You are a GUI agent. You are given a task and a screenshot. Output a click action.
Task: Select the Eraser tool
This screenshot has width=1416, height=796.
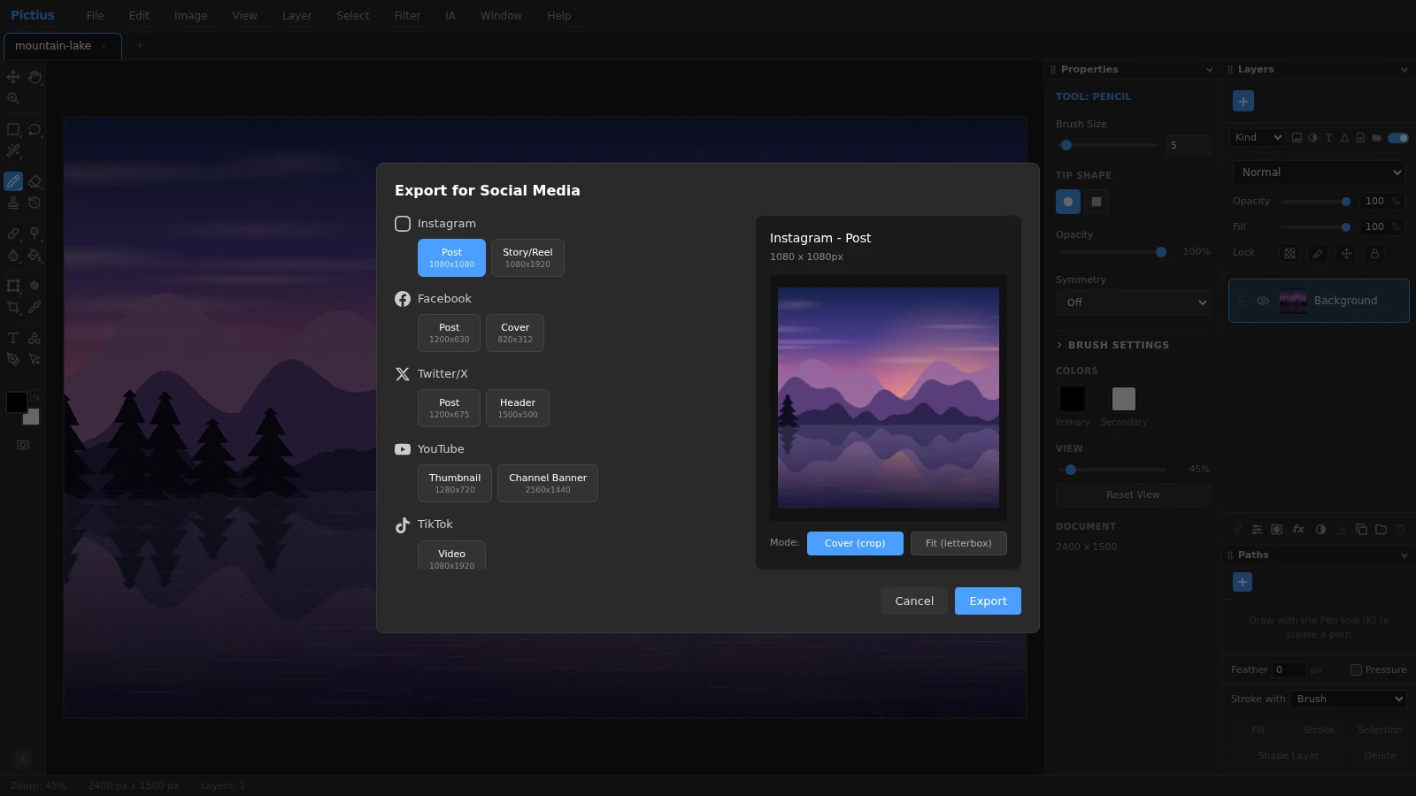coord(35,181)
